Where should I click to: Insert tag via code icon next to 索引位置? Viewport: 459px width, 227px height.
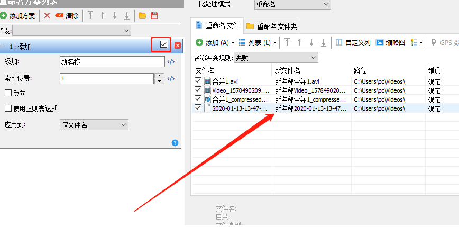tap(171, 79)
